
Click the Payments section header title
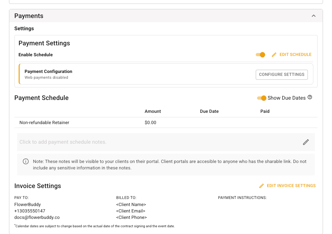point(29,16)
